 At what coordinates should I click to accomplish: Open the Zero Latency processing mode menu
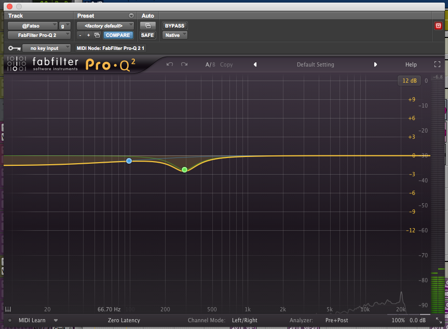124,320
